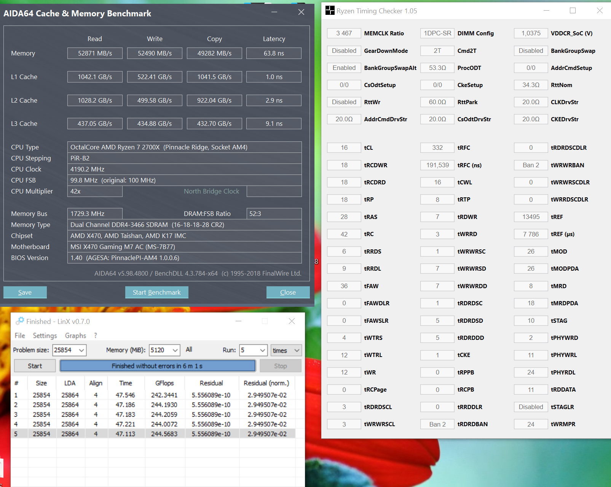Screen dimensions: 611x487
Task: Minimize the AIDA64 benchmark window
Action: tap(274, 12)
